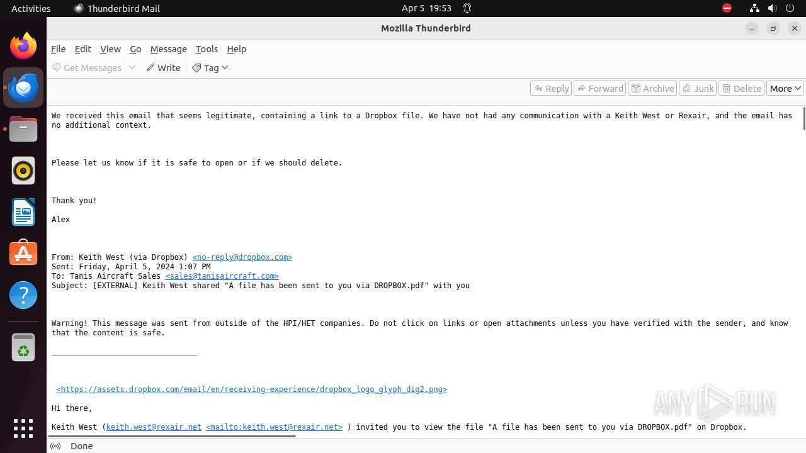The width and height of the screenshot is (806, 453).
Task: Click the horizontal scrollbar at bottom
Action: pyautogui.click(x=171, y=435)
